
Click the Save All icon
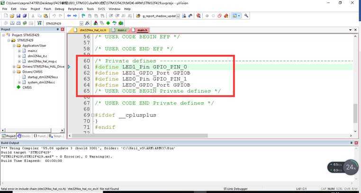[x=25, y=16]
